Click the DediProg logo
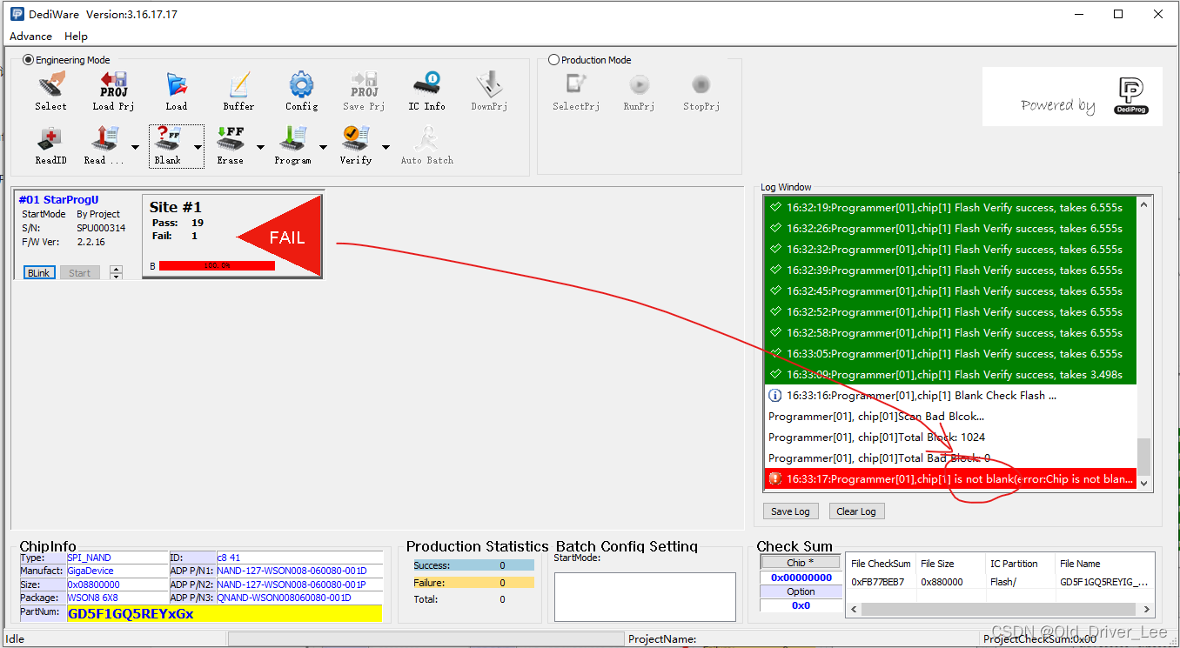 point(1130,97)
